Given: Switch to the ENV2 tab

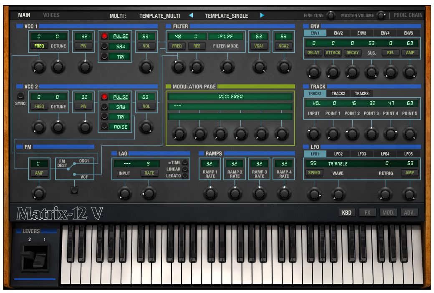Looking at the screenshot, I should pos(338,33).
